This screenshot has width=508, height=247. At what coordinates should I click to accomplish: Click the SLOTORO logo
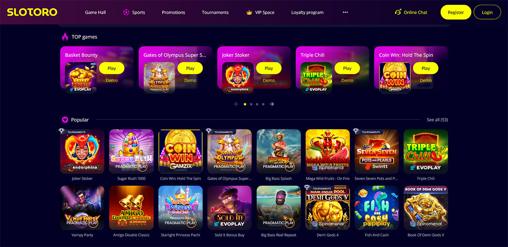32,12
